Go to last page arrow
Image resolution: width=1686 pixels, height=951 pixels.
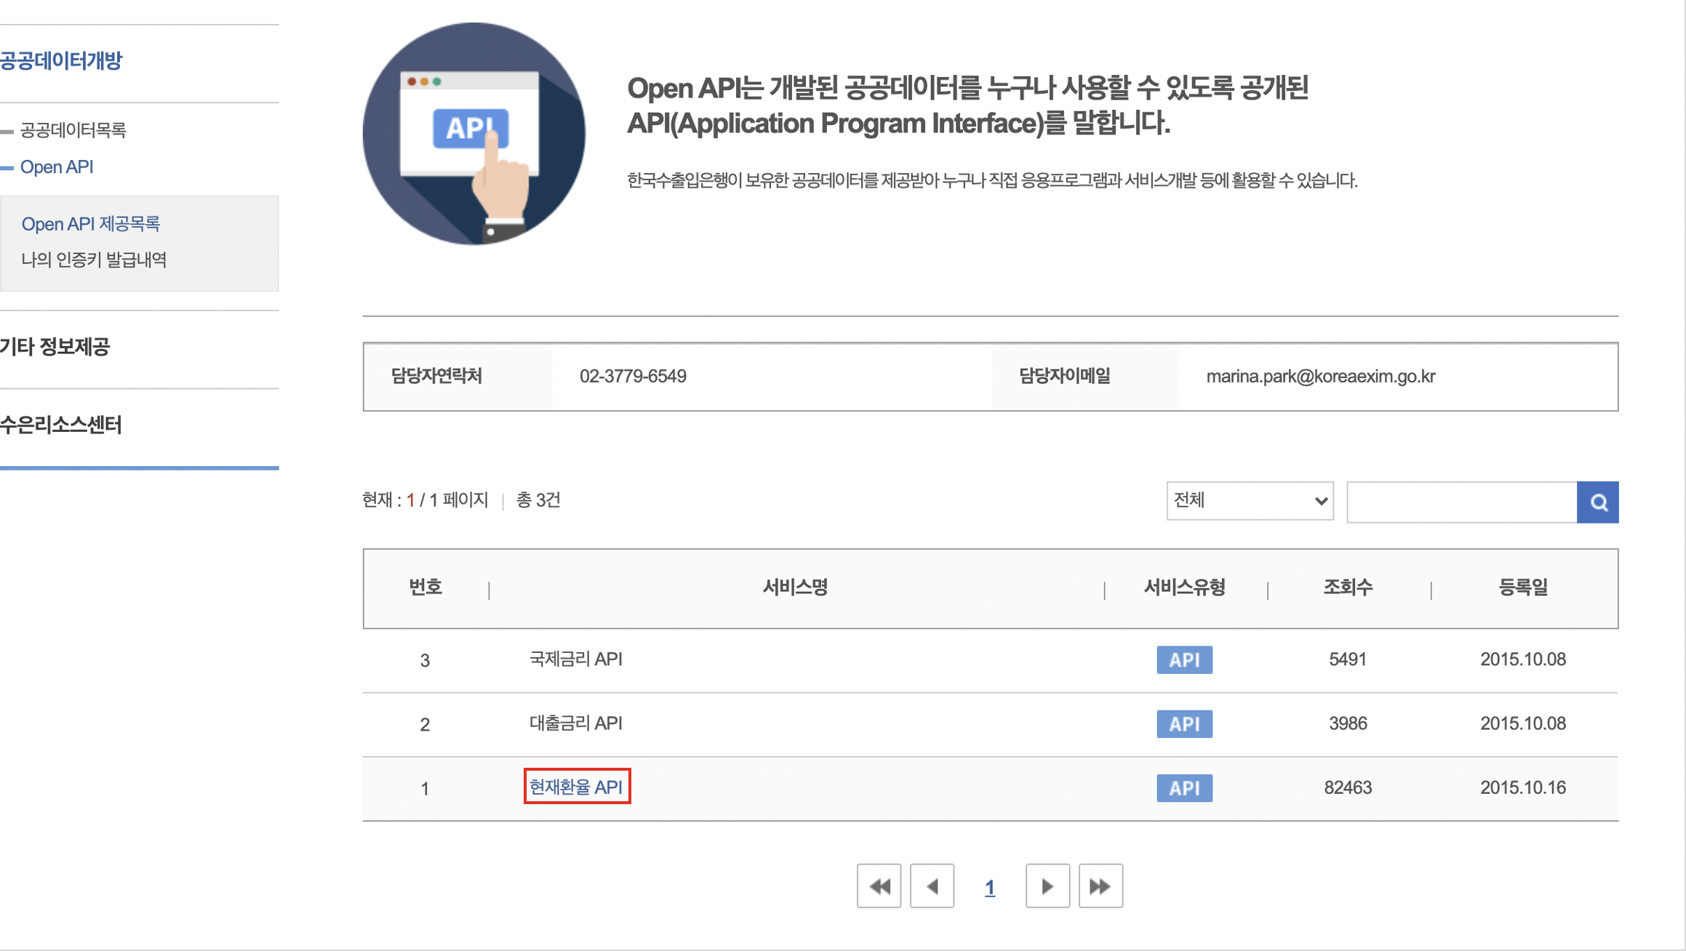point(1100,886)
